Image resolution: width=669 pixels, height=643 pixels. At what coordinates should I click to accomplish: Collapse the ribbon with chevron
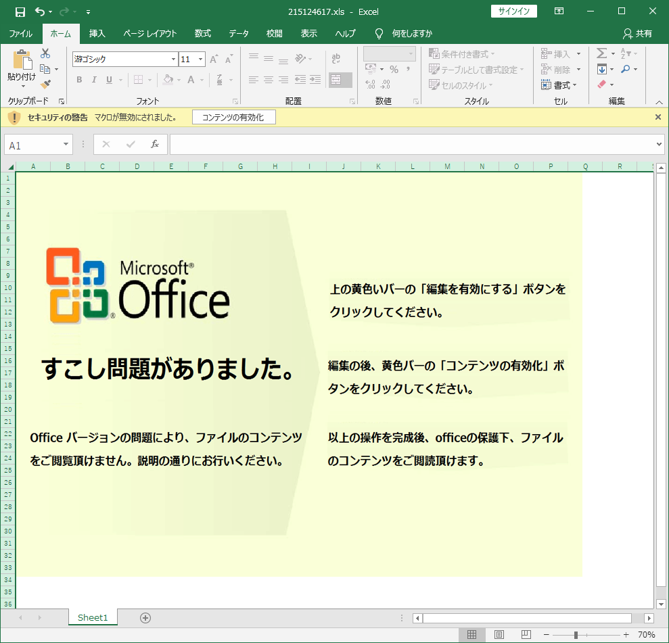(x=659, y=102)
